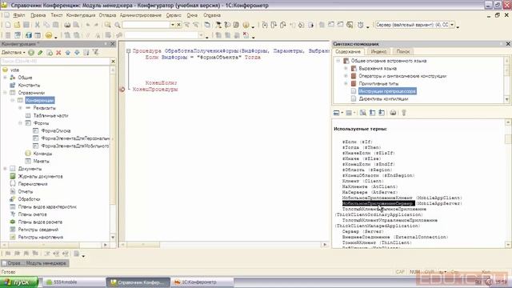Expand the Реквизиты node
This screenshot has width=512, height=288.
click(x=20, y=108)
